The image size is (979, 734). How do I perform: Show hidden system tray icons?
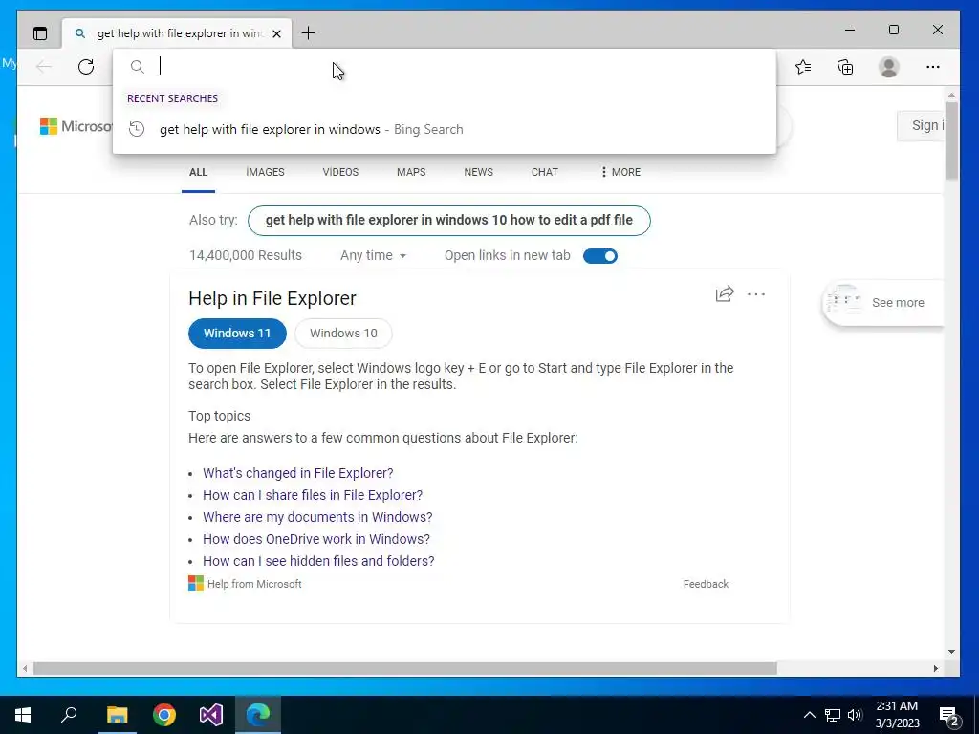tap(809, 715)
